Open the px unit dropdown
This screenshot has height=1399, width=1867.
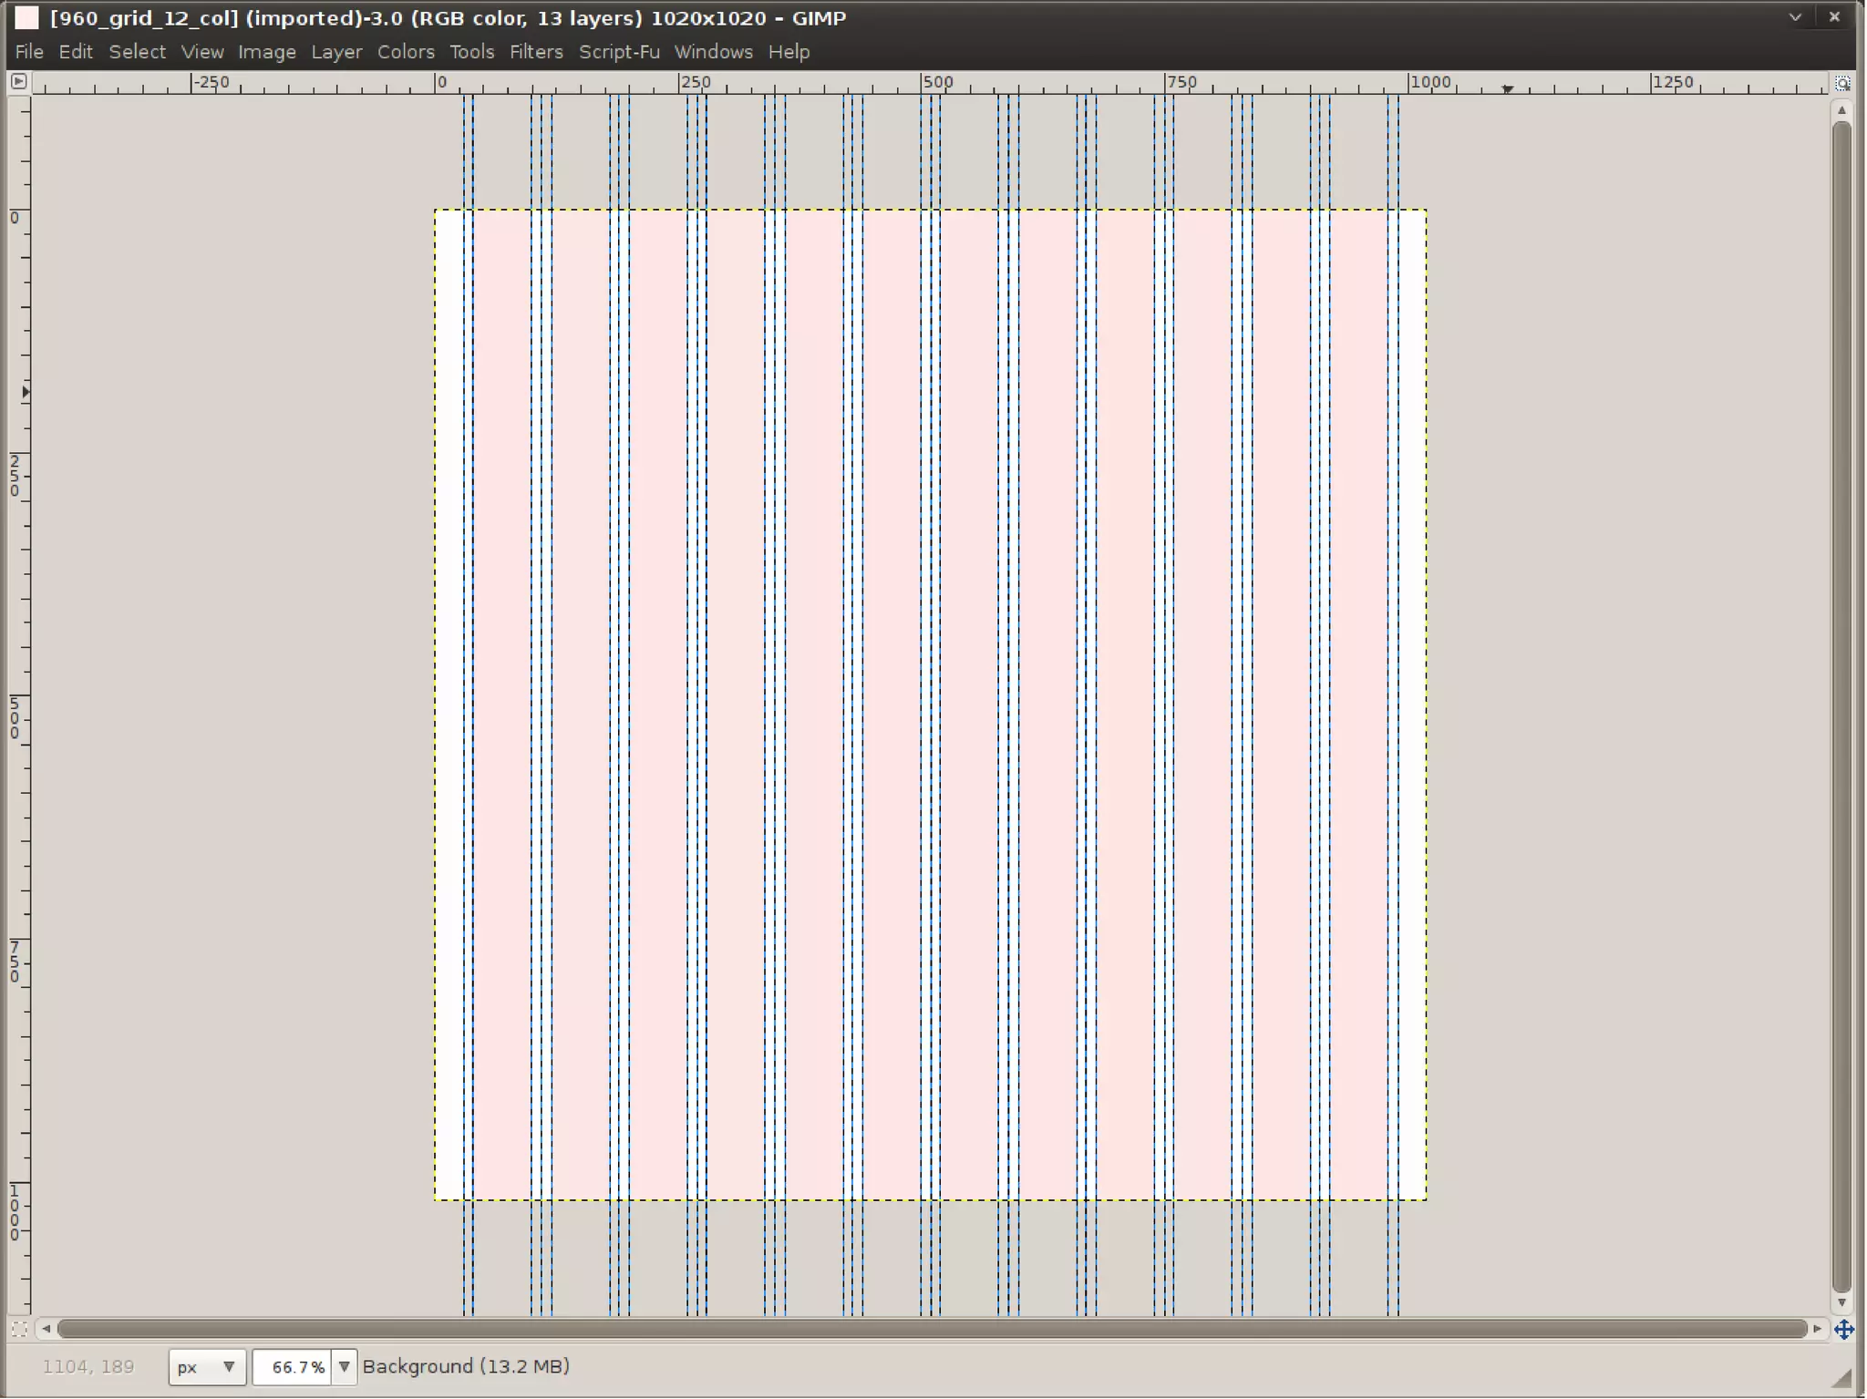tap(207, 1367)
